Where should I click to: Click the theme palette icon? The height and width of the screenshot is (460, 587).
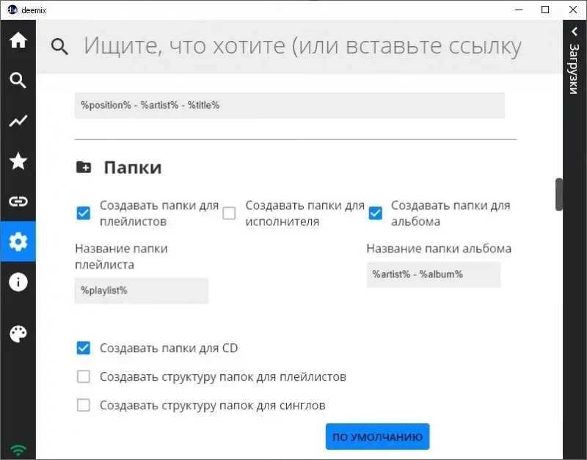pos(18,335)
